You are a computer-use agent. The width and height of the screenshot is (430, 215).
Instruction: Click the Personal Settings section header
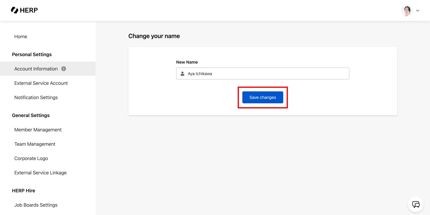32,54
